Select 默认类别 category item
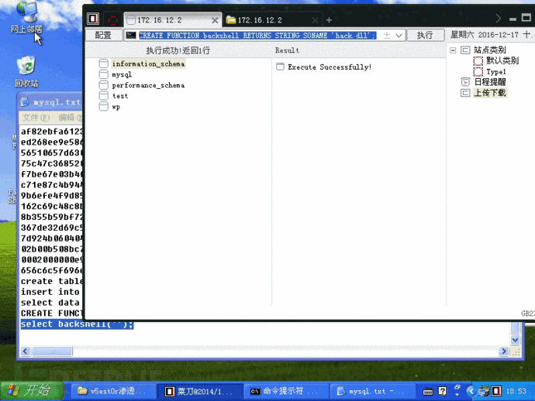The height and width of the screenshot is (401, 535). click(x=502, y=60)
